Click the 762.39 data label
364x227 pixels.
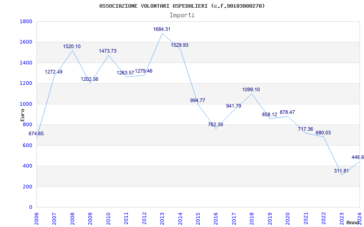tap(216, 124)
